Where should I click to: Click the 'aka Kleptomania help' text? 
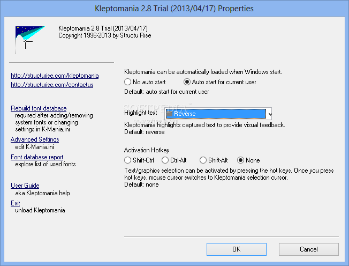click(42, 193)
